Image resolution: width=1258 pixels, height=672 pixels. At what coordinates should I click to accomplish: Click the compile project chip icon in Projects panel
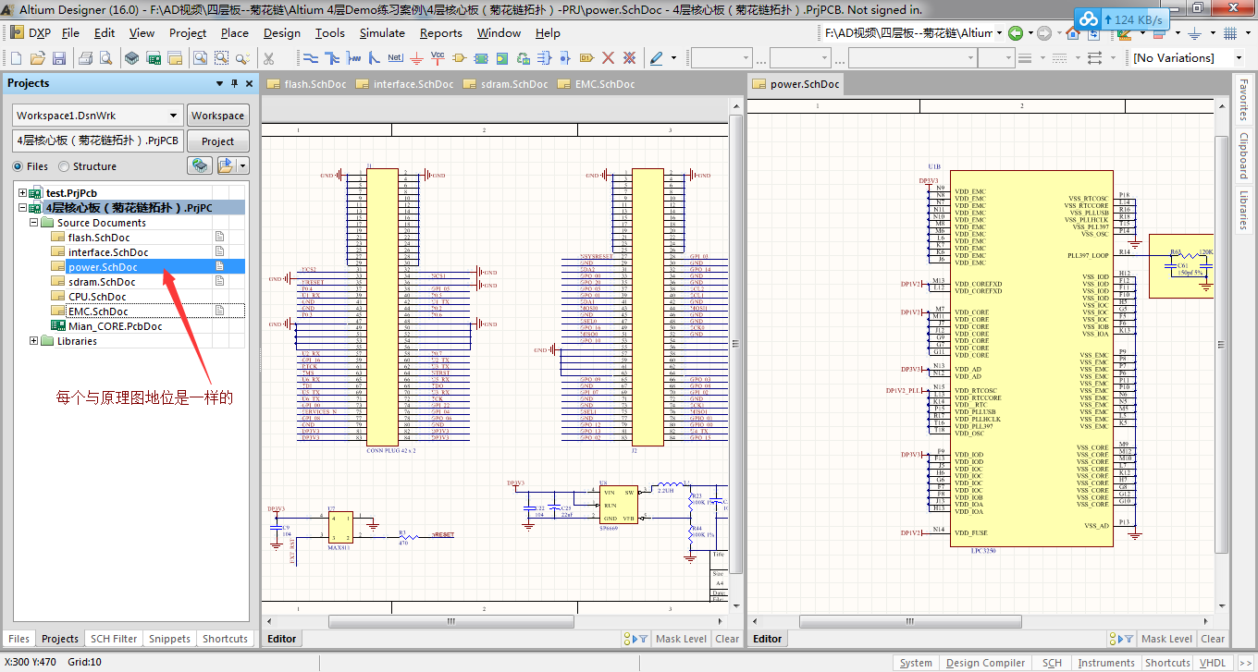(201, 166)
